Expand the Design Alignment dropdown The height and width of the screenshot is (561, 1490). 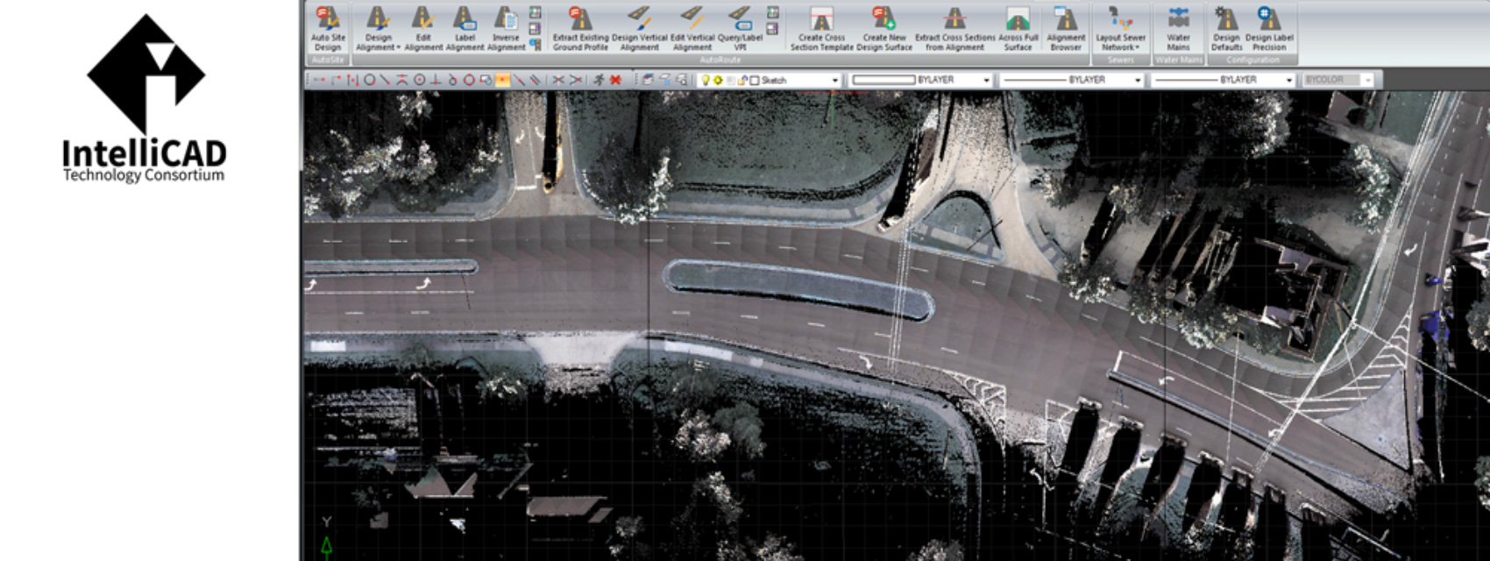(x=398, y=47)
